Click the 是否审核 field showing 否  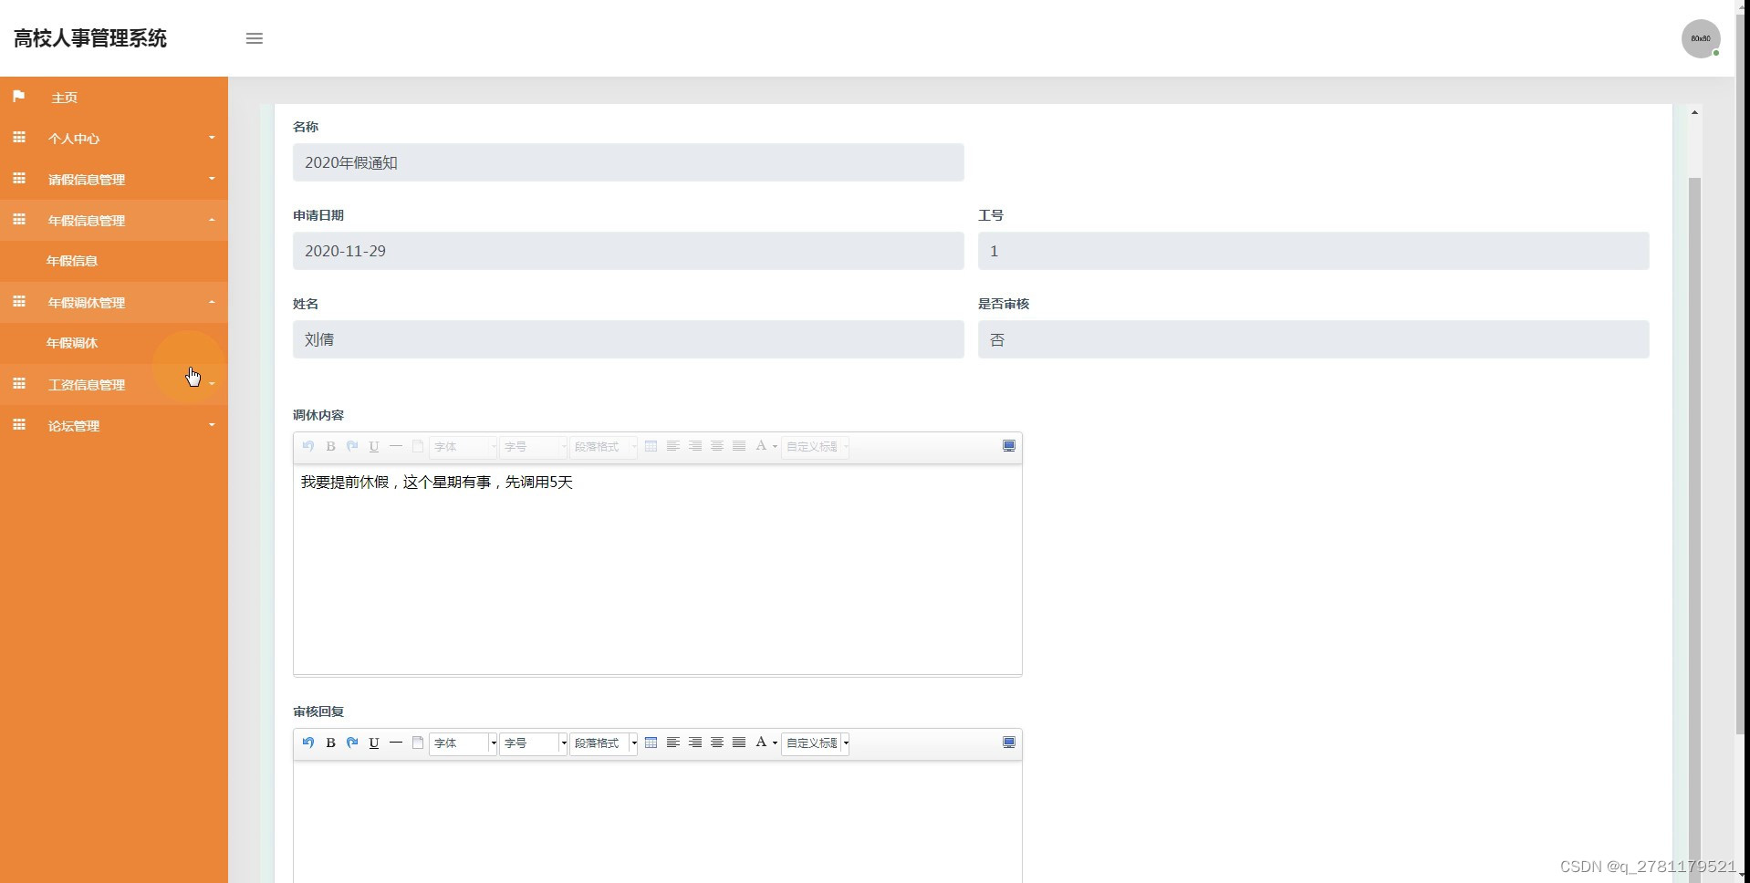1313,339
